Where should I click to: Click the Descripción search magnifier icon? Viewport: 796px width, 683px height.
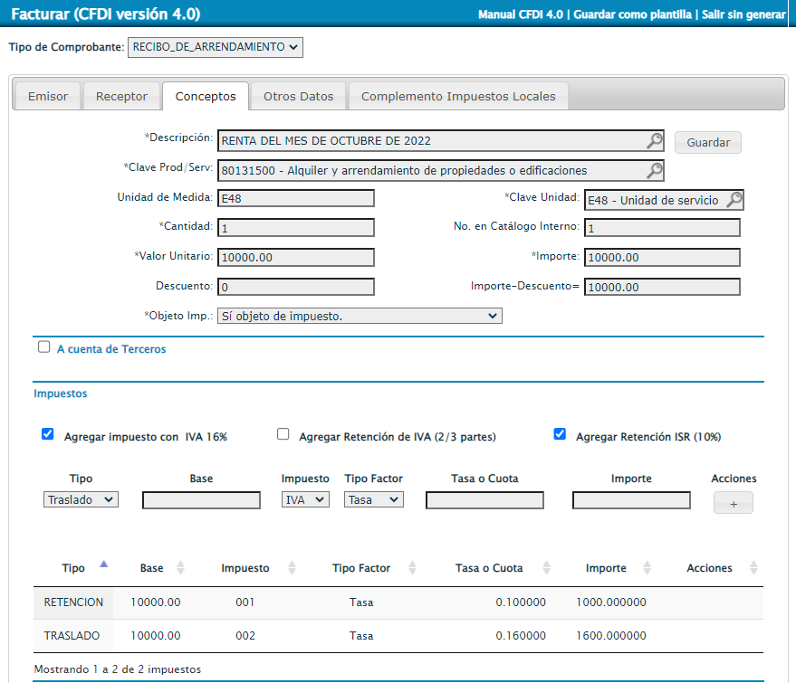[x=655, y=140]
